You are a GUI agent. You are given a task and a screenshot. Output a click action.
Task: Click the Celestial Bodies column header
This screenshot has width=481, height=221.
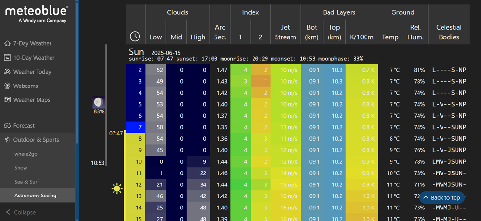tap(449, 32)
